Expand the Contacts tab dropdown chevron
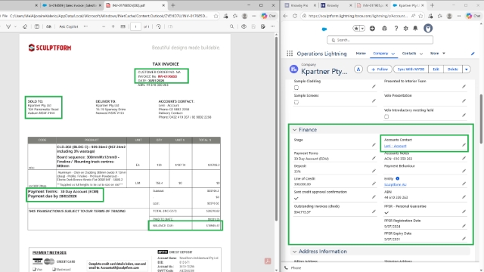Viewport: 484px width, 272px height. coord(421,54)
